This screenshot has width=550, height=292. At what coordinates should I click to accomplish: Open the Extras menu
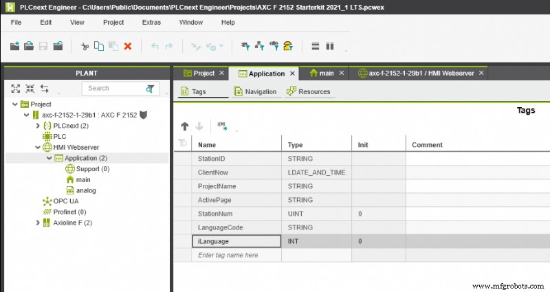tap(151, 22)
